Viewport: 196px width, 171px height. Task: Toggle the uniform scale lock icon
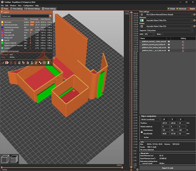click(141, 132)
